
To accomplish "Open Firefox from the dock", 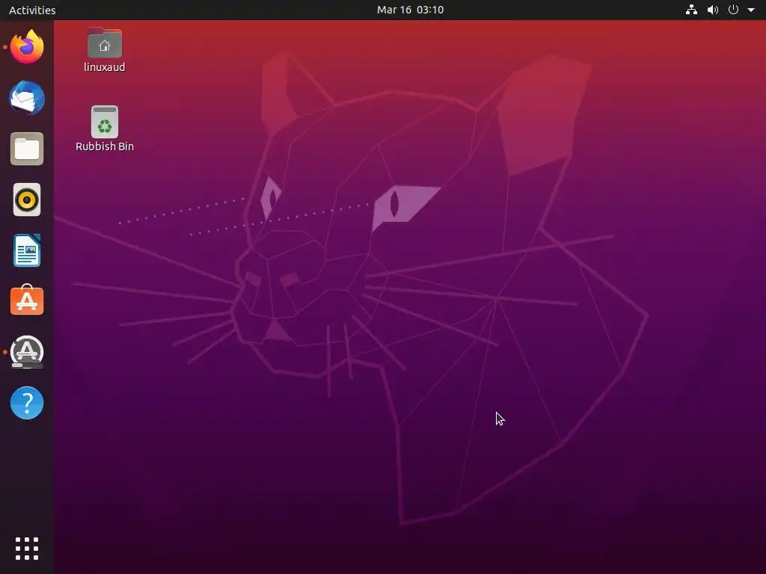I will (27, 47).
